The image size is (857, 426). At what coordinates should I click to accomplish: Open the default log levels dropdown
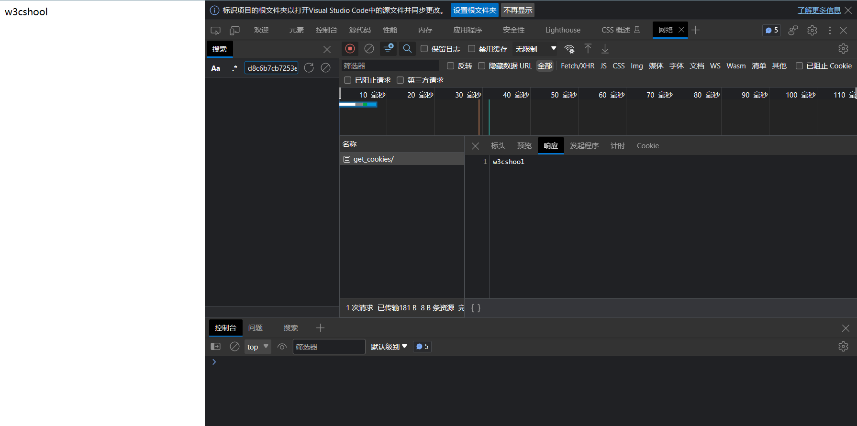click(x=389, y=347)
